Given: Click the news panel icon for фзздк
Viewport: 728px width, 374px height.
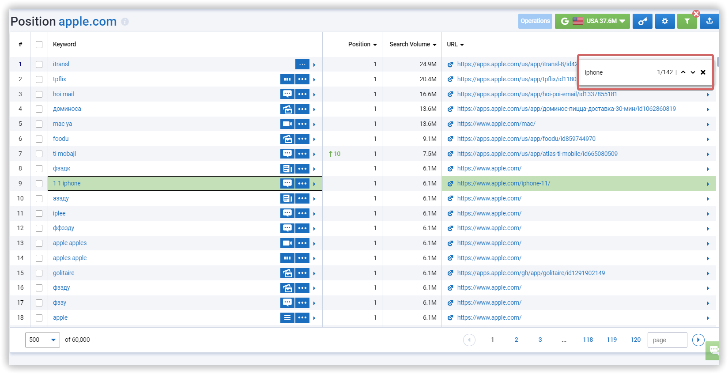Looking at the screenshot, I should click(287, 169).
